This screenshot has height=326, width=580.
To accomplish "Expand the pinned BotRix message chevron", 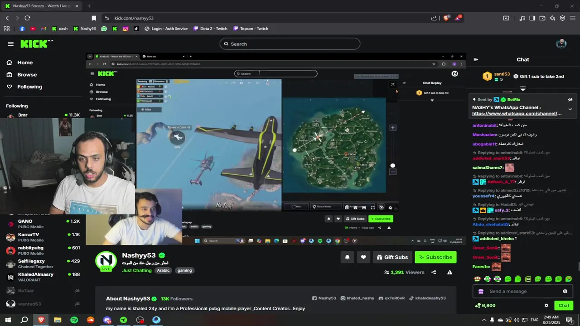I will click(x=570, y=109).
